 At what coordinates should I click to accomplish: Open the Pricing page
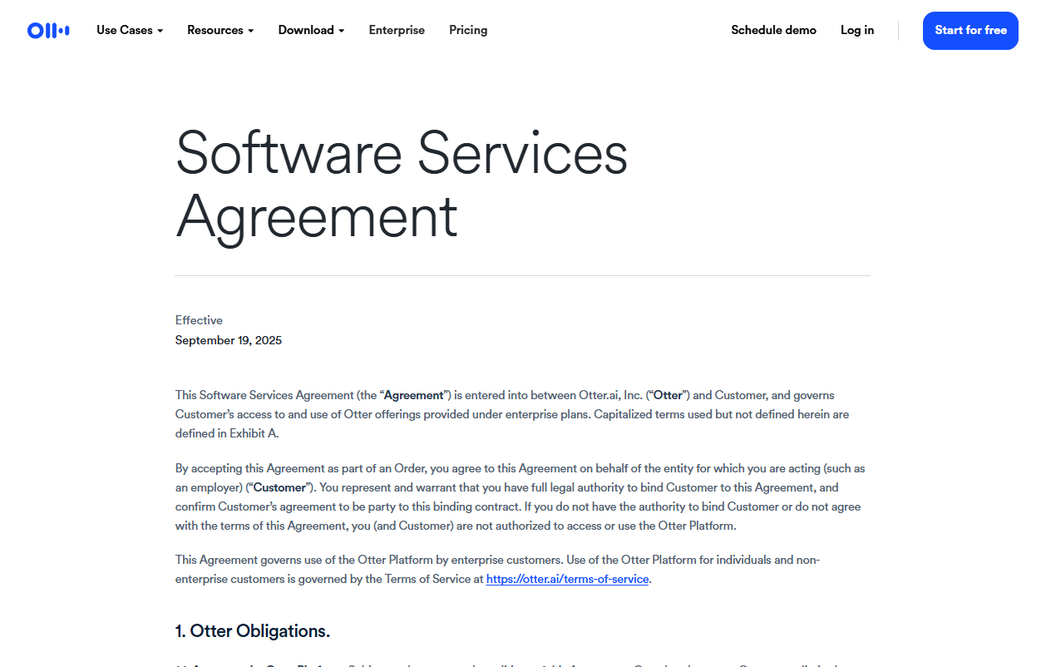[x=468, y=30]
